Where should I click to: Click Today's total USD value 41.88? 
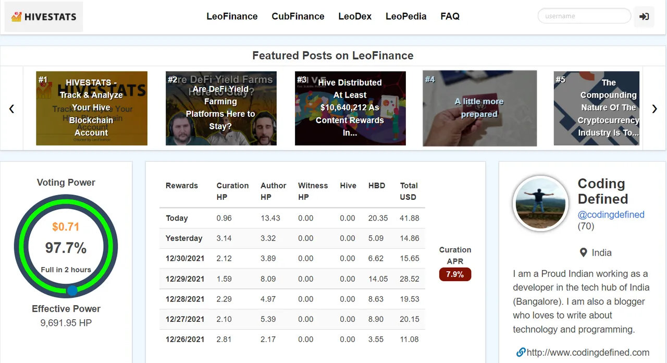(410, 218)
